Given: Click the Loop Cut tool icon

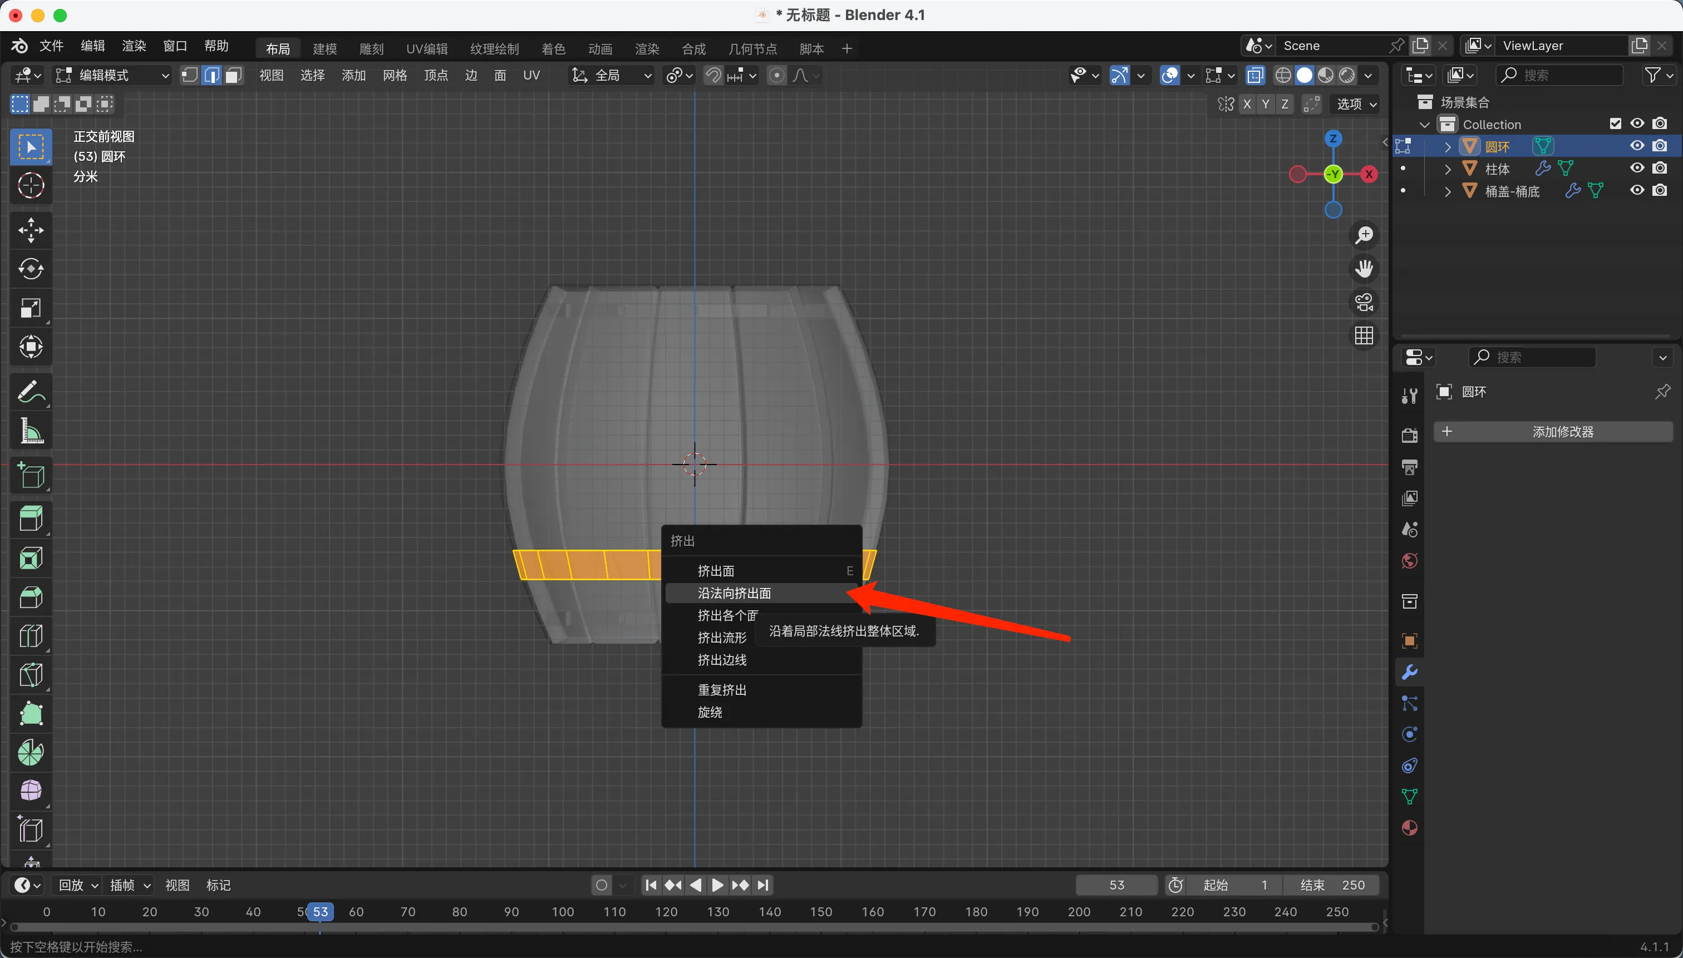Looking at the screenshot, I should point(31,636).
